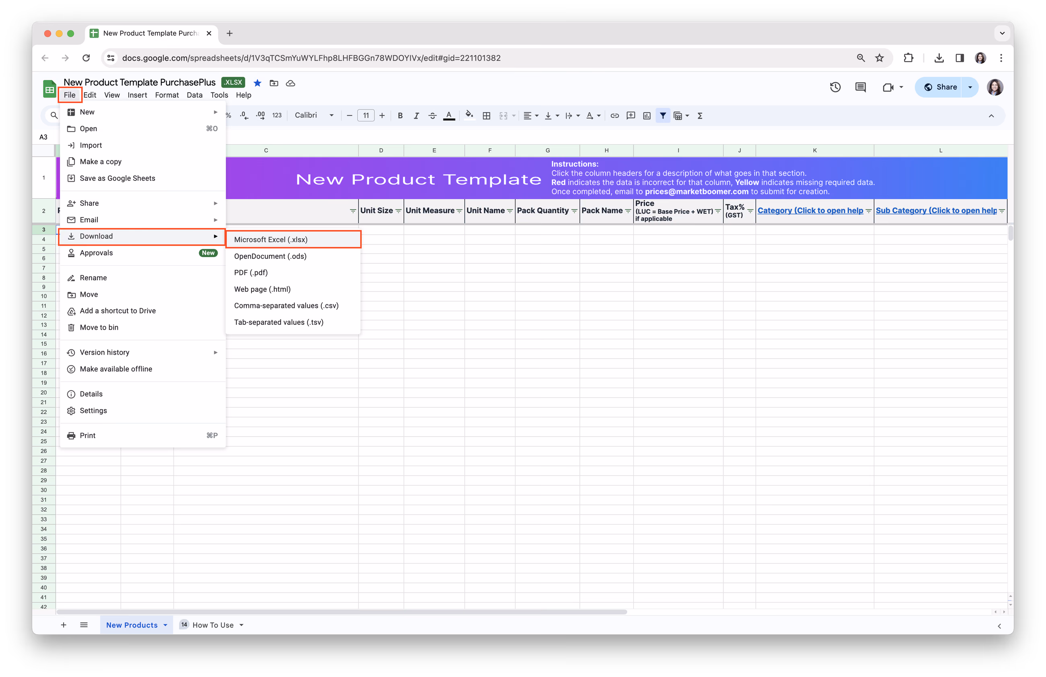
Task: Click Print in the File menu
Action: (143, 435)
